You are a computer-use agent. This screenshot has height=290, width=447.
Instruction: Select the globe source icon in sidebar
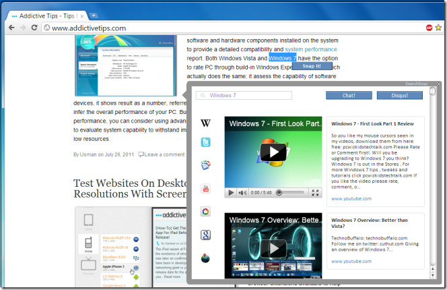pyautogui.click(x=205, y=258)
